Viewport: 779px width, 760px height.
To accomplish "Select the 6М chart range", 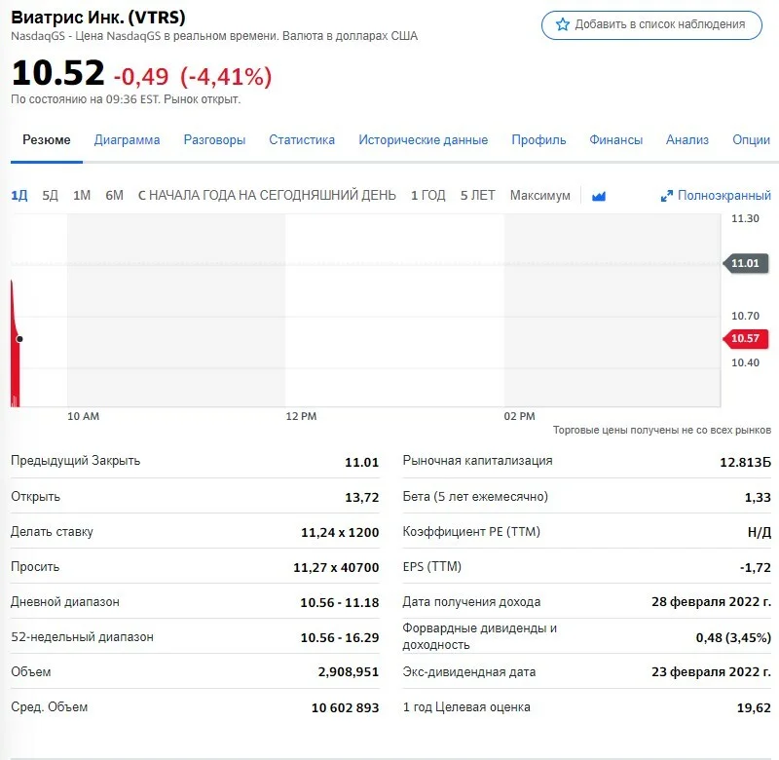I will click(114, 195).
